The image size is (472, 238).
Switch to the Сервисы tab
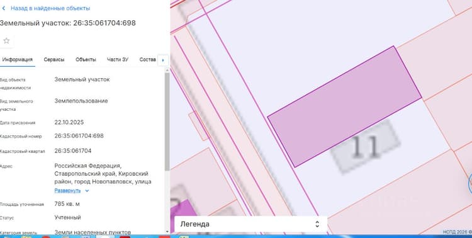54,59
